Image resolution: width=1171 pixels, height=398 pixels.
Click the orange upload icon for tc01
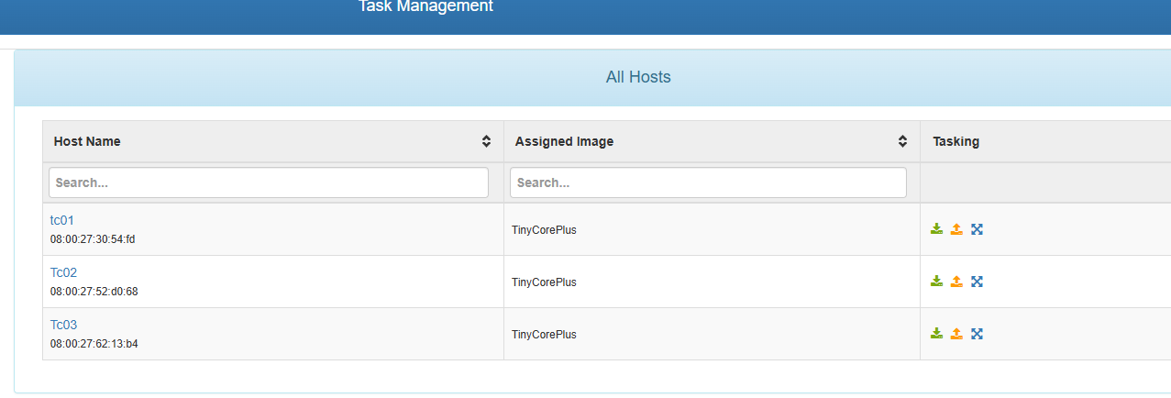(956, 229)
